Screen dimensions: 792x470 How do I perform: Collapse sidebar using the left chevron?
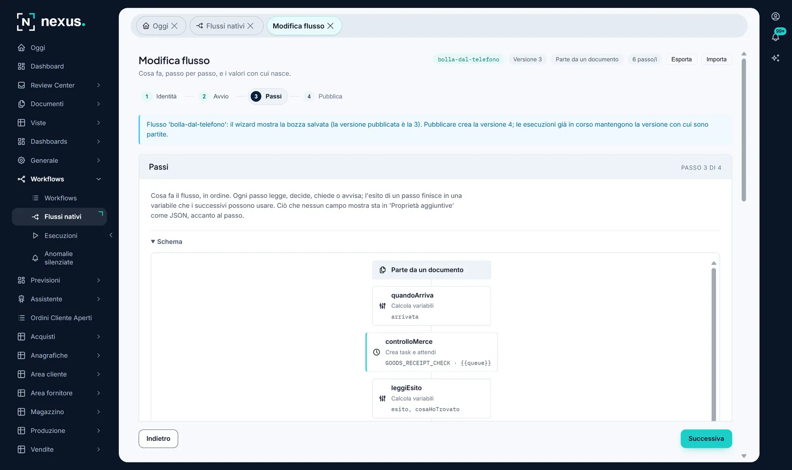[111, 235]
